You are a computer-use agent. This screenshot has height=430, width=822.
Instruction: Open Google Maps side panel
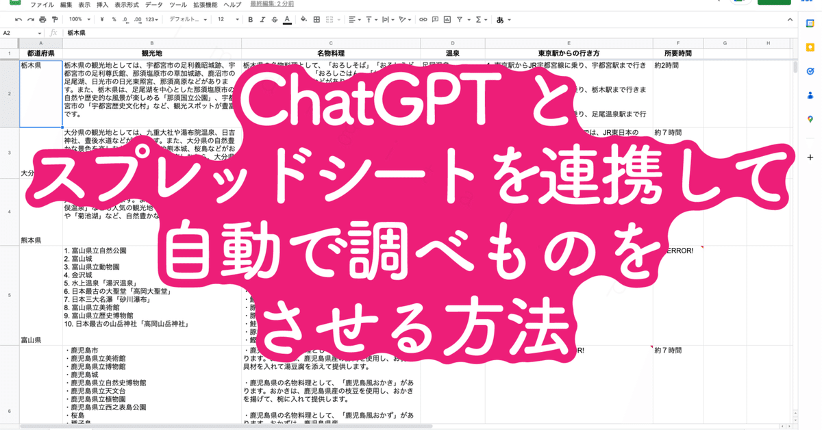point(810,118)
